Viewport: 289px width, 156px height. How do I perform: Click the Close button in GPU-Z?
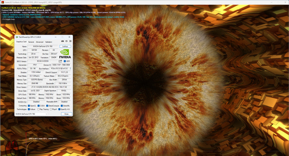point(66,114)
